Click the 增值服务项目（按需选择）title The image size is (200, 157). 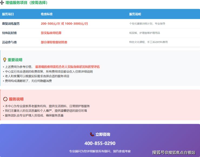pyautogui.click(x=26, y=3)
